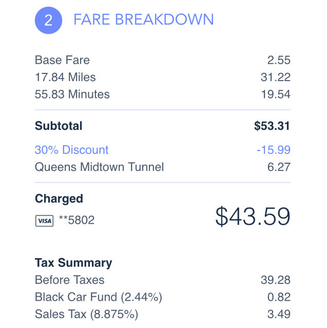Select the Base Fare label

(62, 60)
